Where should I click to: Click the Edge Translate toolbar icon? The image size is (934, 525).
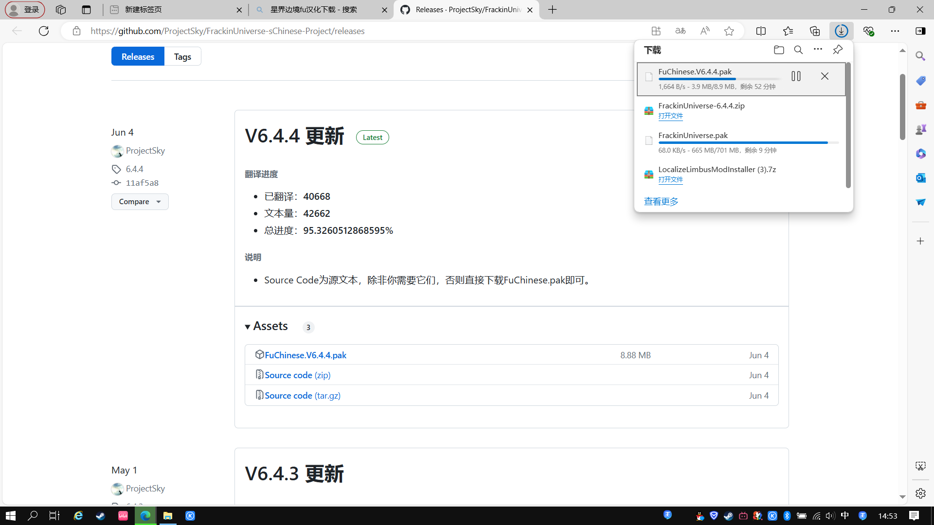click(681, 31)
